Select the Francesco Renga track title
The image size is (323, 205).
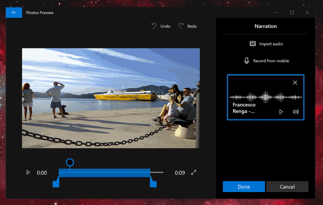244,108
